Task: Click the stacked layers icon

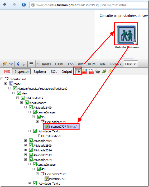Action: pos(98,71)
